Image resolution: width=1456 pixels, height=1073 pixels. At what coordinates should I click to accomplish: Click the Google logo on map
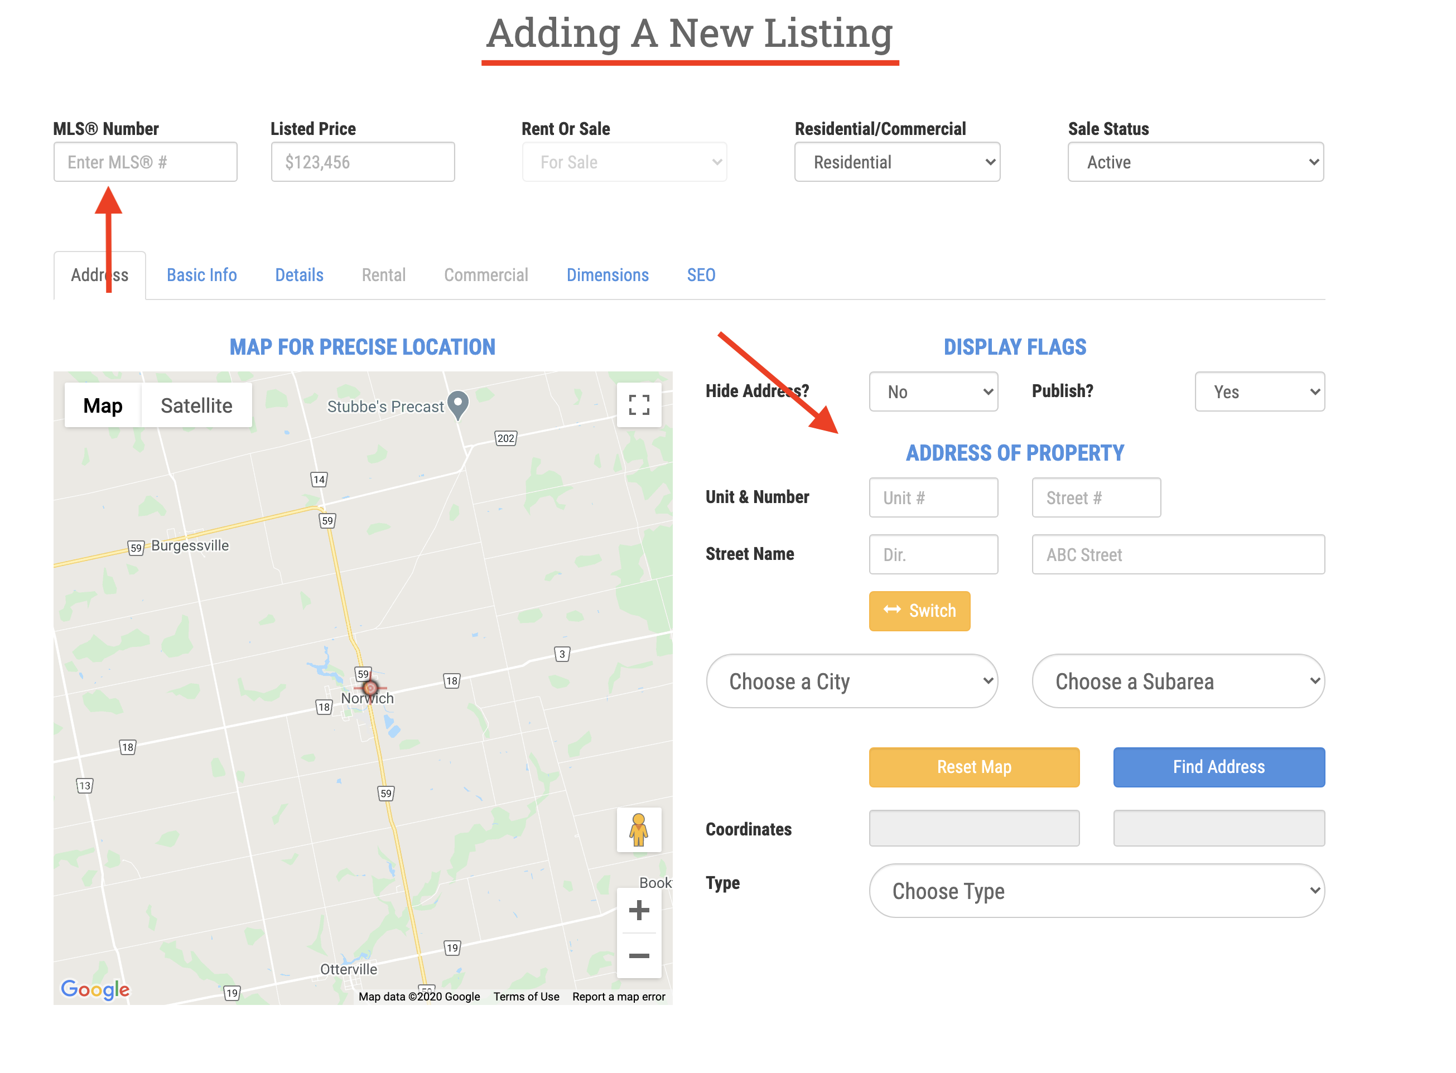tap(95, 989)
